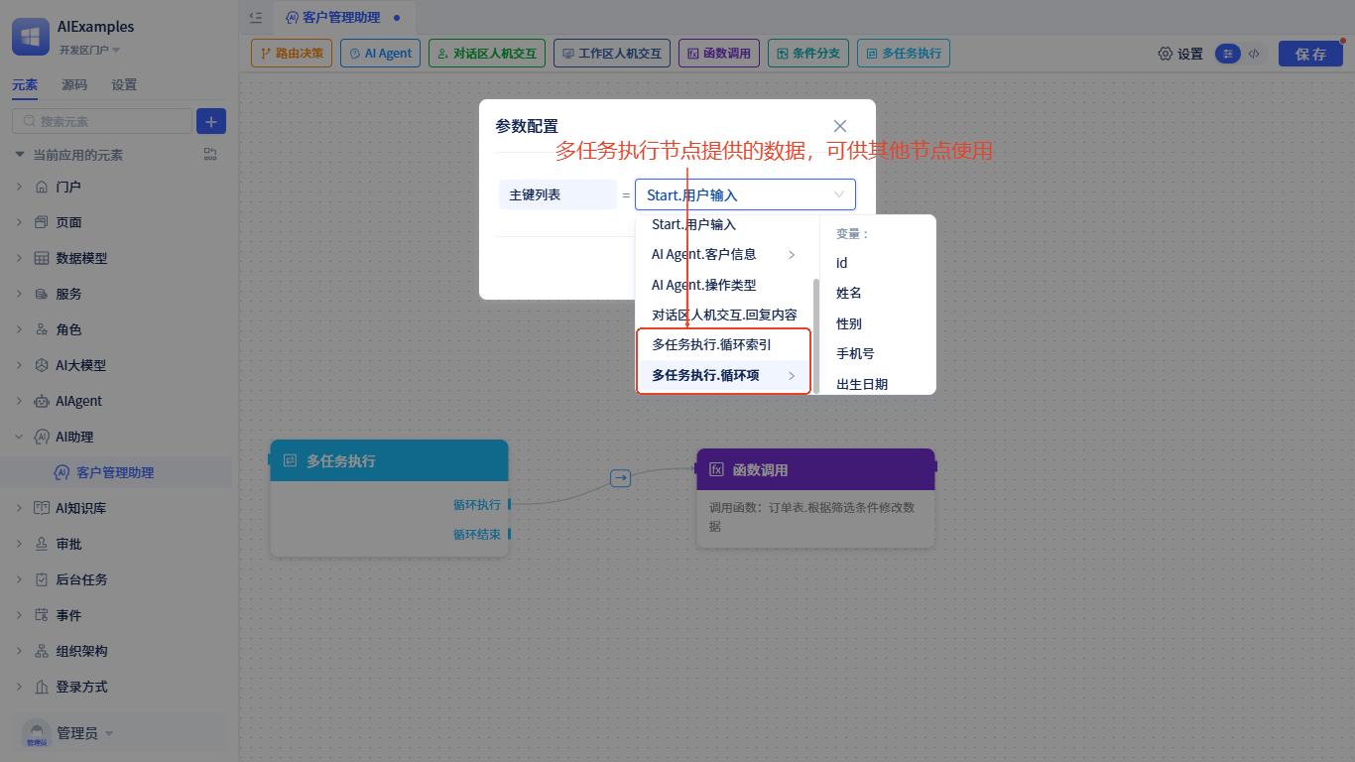Click the 角色 role icon
The width and height of the screenshot is (1355, 762).
point(42,329)
